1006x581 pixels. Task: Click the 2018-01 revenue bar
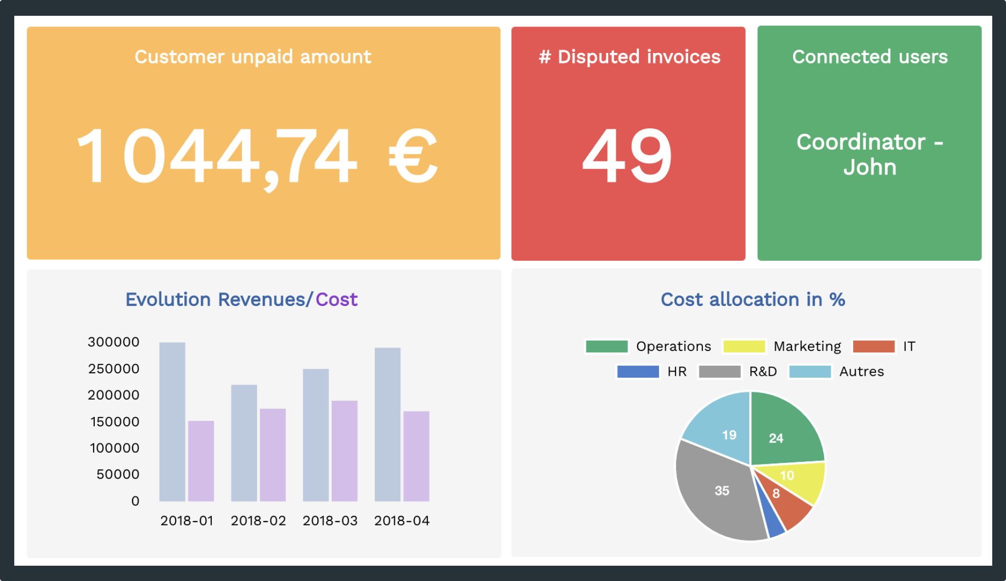click(172, 422)
